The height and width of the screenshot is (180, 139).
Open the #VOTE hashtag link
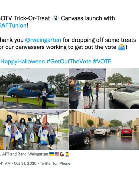[x=102, y=61]
